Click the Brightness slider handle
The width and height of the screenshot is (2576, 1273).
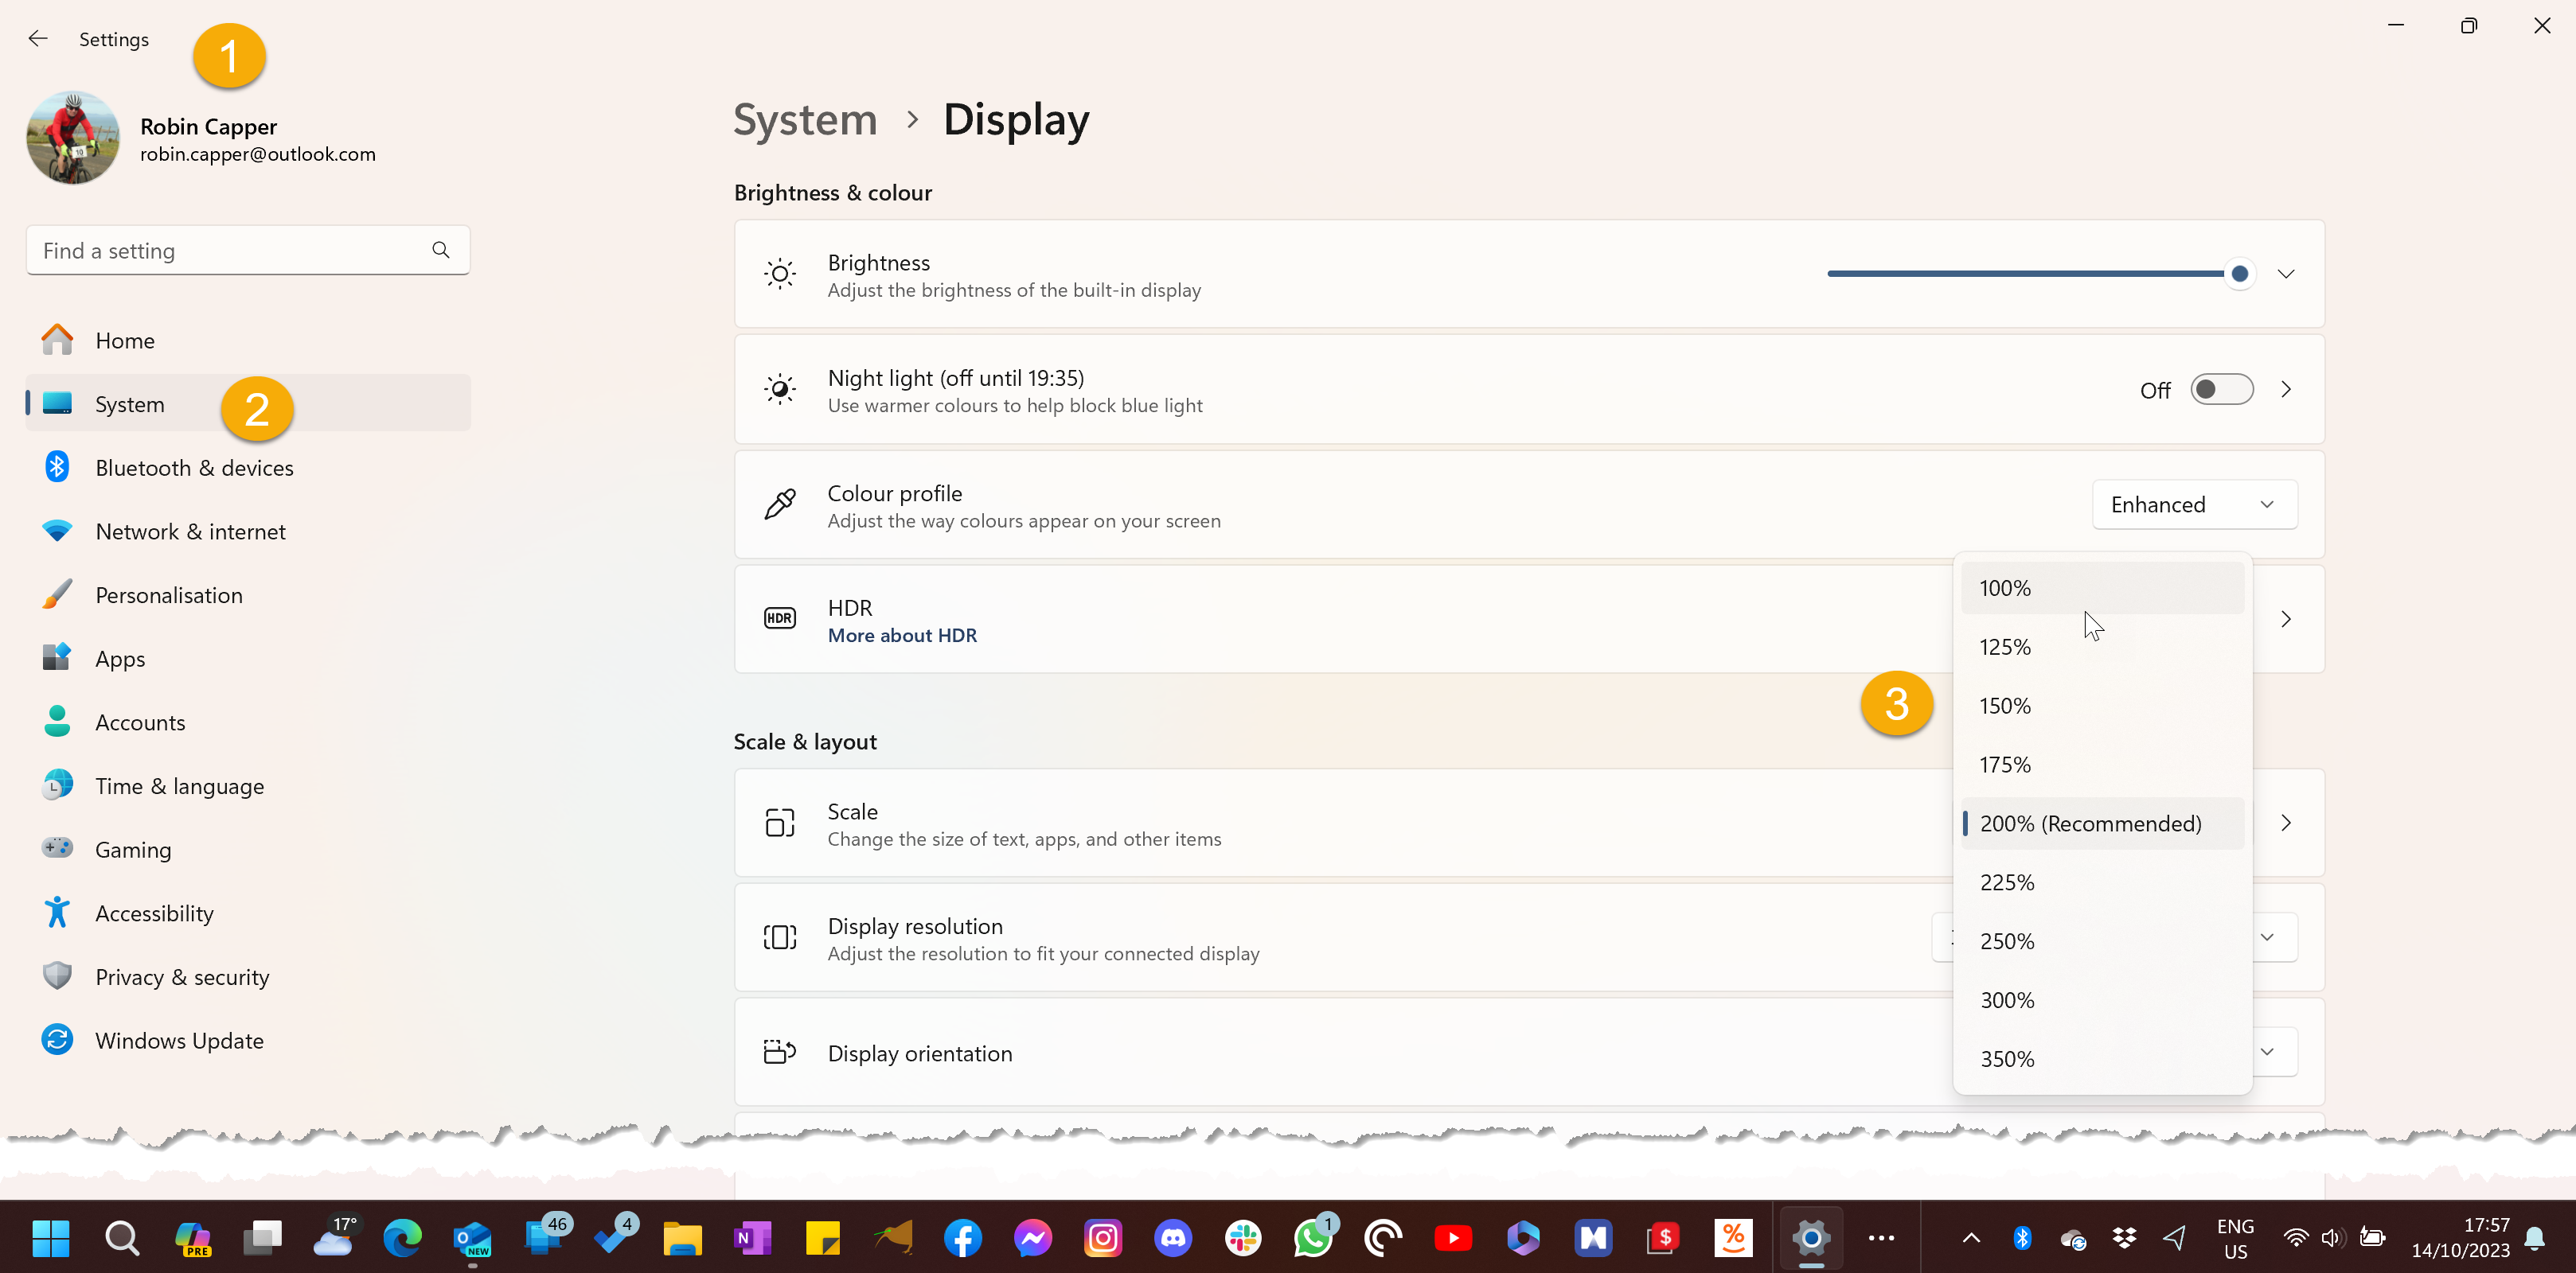(2239, 274)
